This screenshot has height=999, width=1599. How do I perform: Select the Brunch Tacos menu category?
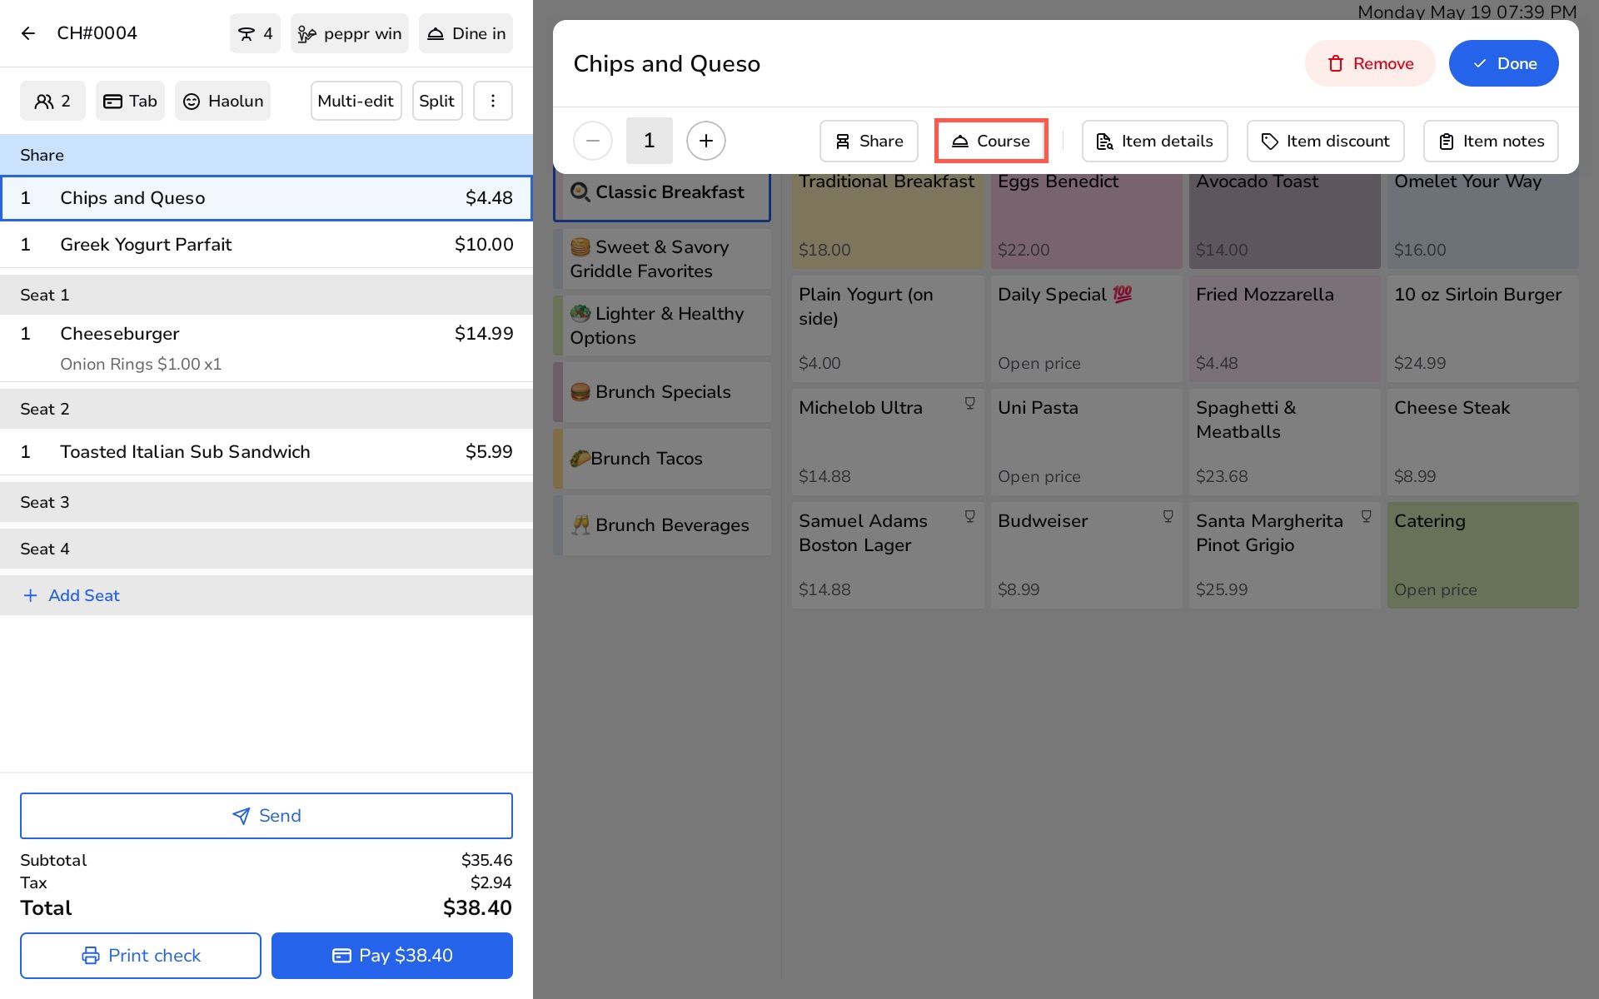[x=662, y=459]
